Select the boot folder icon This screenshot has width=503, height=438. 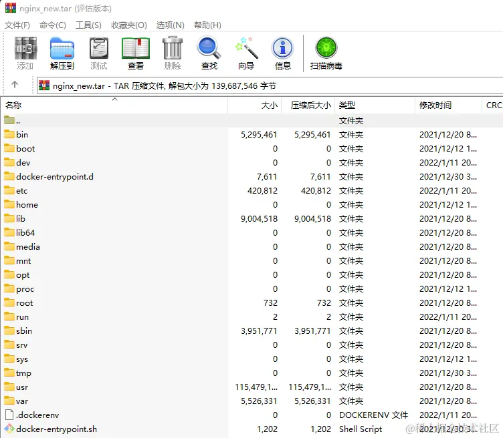coord(9,148)
